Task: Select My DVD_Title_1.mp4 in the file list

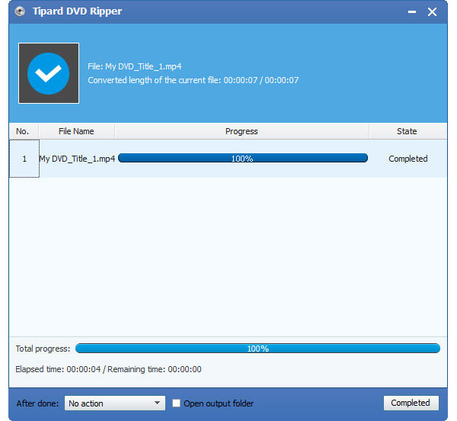Action: 77,159
